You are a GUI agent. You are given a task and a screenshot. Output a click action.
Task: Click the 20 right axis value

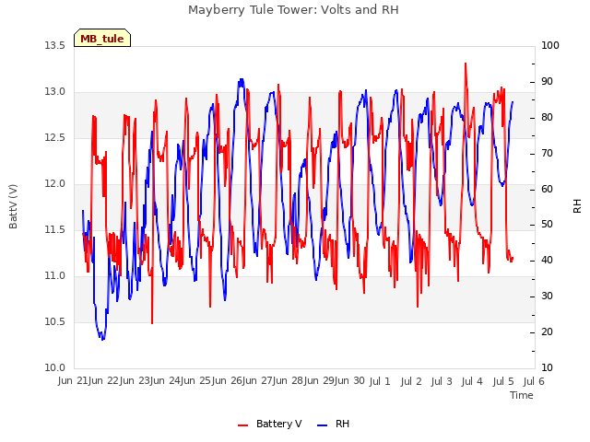[547, 332]
